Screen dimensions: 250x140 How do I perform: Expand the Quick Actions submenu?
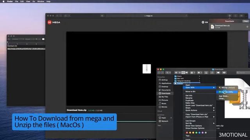(199, 110)
